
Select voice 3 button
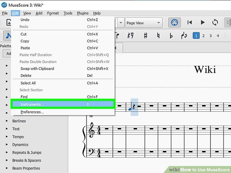click(x=211, y=36)
